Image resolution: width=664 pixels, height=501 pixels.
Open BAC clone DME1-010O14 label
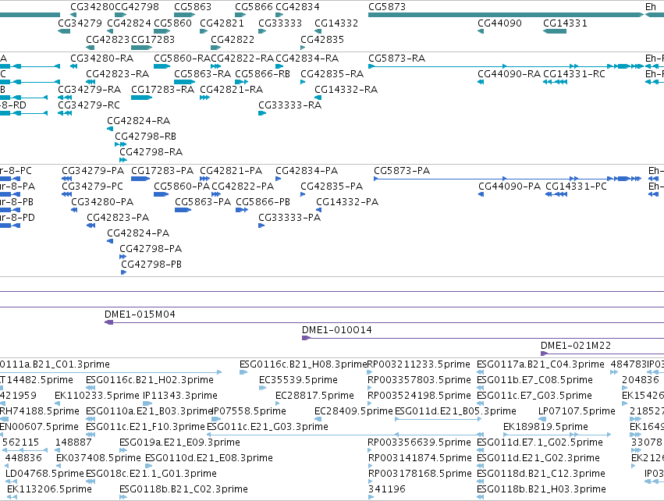(x=336, y=330)
